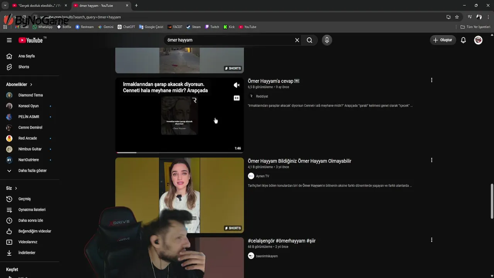The height and width of the screenshot is (278, 494).
Task: Open the Cemre Demirel subscription
Action: point(30,127)
